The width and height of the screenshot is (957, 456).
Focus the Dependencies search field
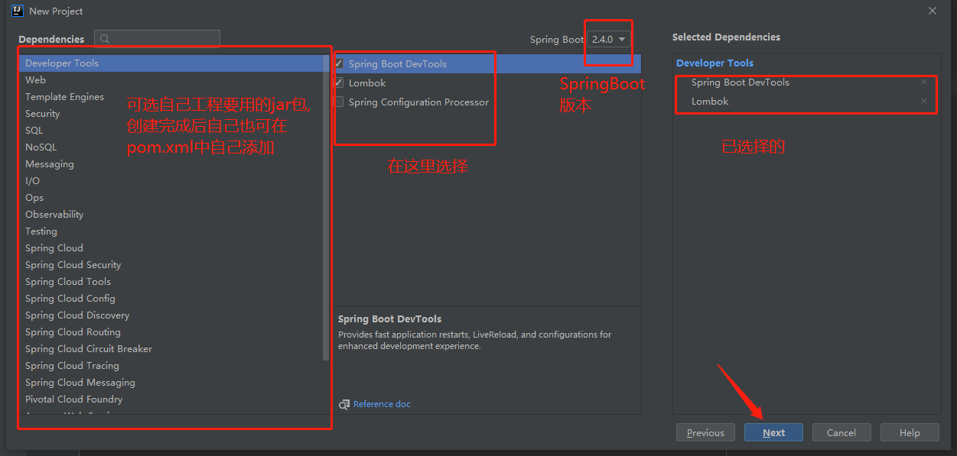[x=157, y=39]
